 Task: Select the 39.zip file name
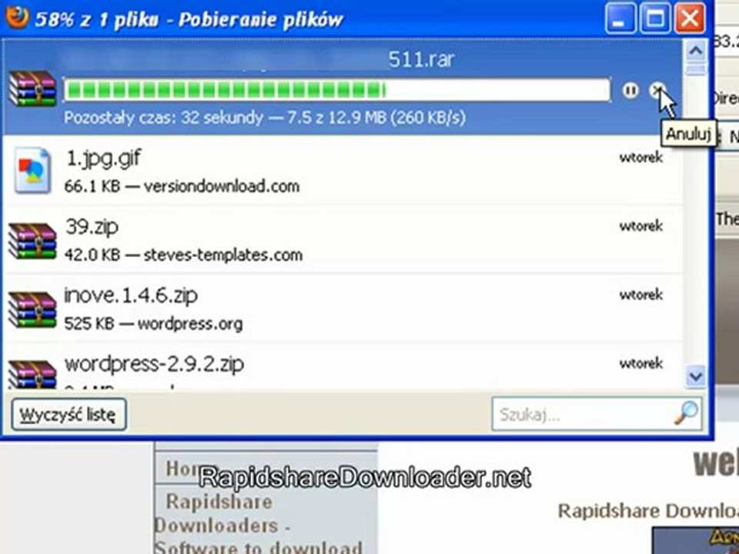click(92, 227)
